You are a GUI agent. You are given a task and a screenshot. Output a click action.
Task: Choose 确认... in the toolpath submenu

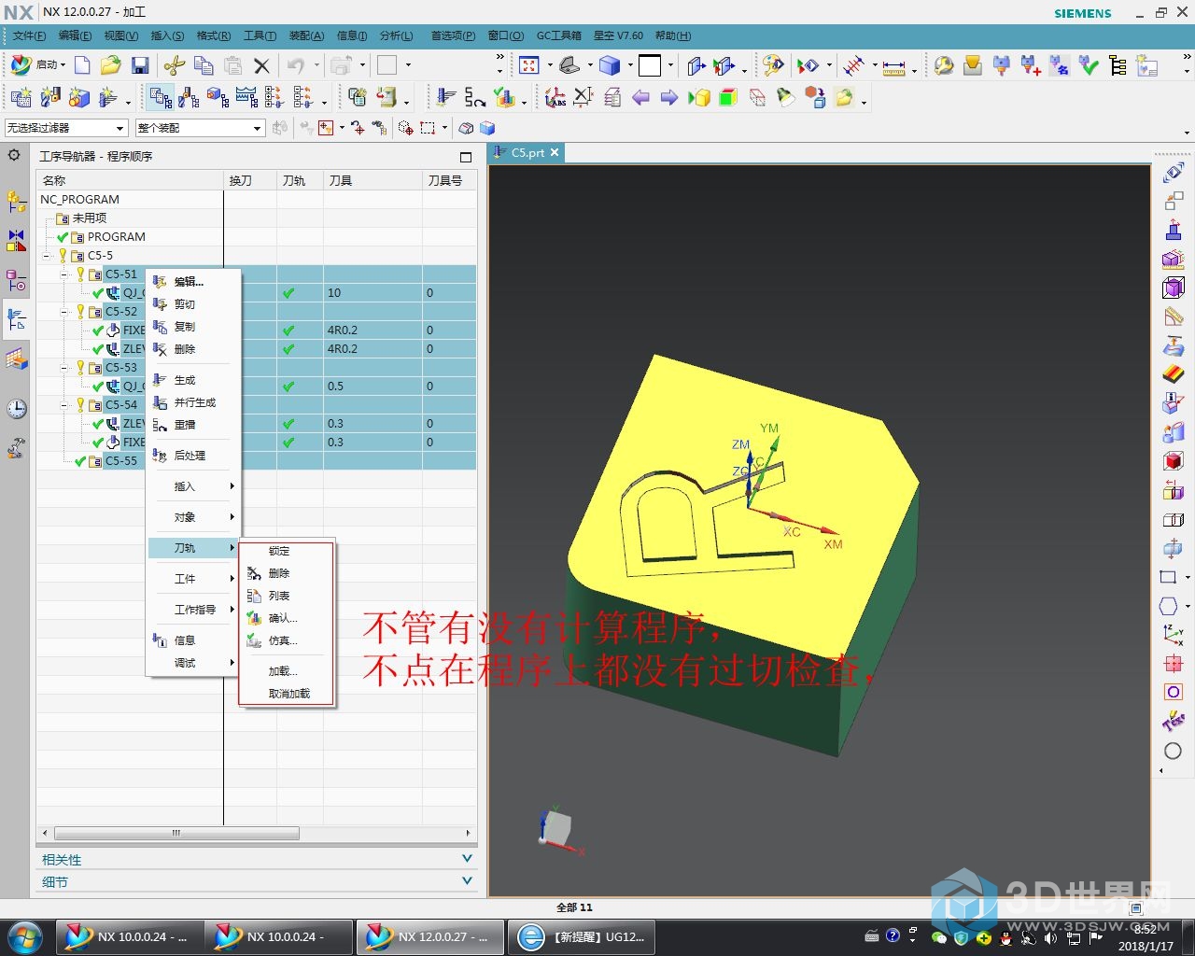click(x=282, y=618)
